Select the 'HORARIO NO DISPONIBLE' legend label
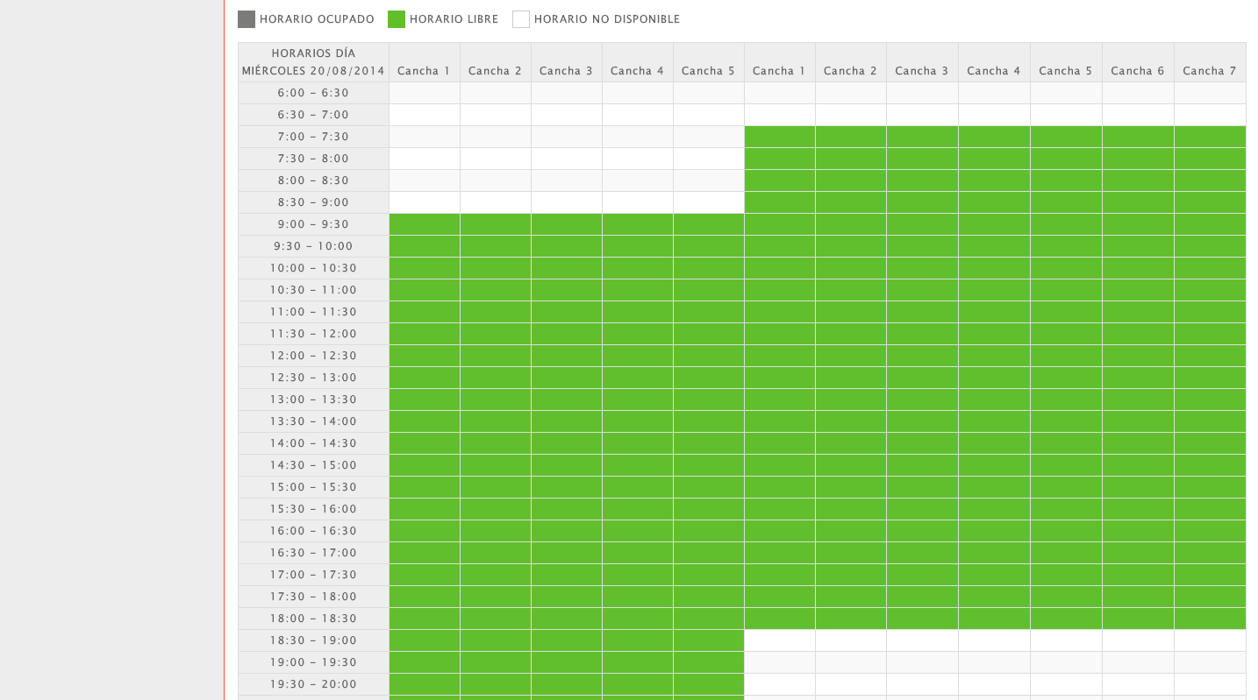 pos(607,19)
